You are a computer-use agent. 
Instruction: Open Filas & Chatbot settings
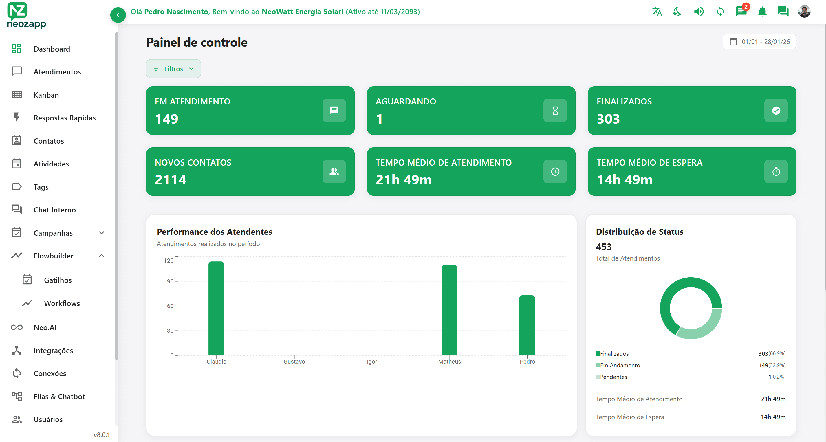[x=59, y=396]
